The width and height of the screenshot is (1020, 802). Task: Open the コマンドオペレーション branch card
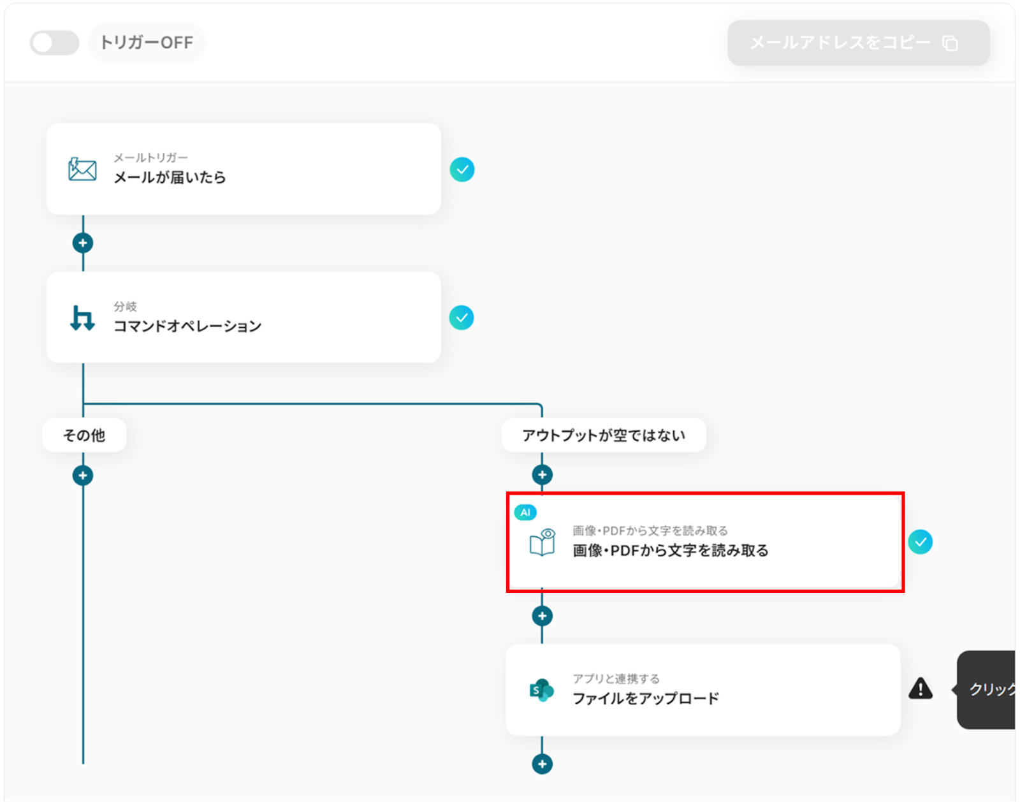244,317
